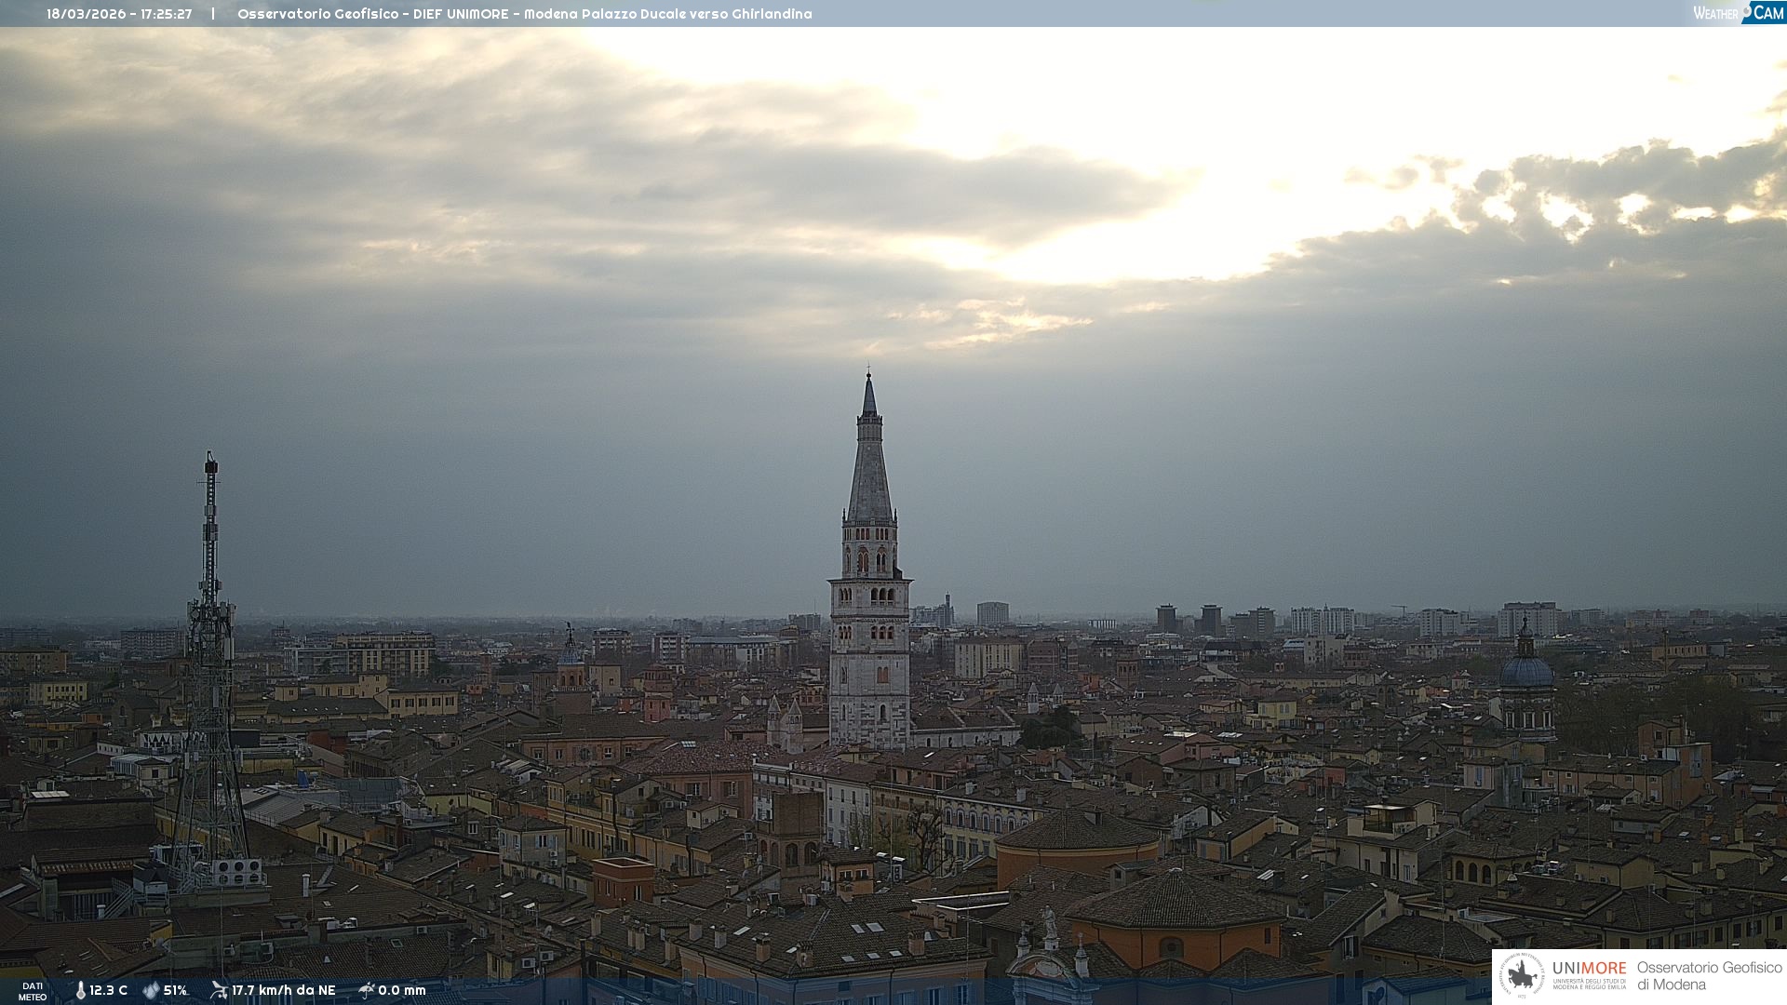Click the UNIMORE logo text

tap(1589, 969)
